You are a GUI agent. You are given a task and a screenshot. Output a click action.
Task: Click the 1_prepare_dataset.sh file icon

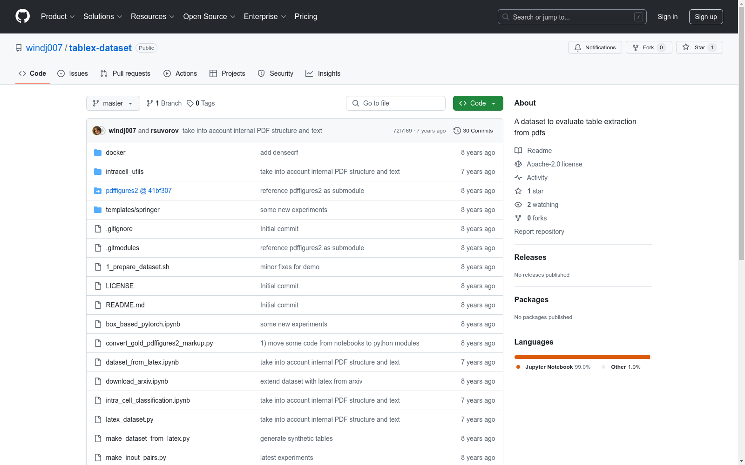pyautogui.click(x=98, y=267)
